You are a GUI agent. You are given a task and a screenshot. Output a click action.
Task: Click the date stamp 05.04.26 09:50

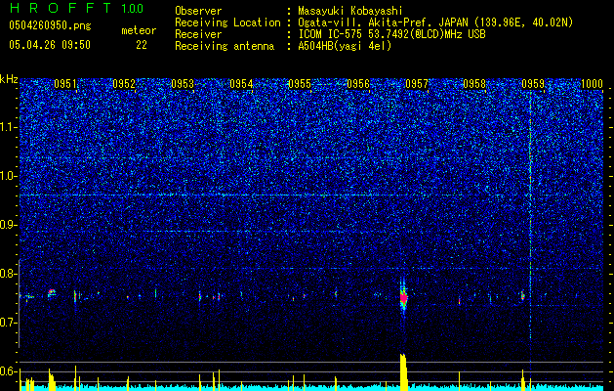(50, 45)
